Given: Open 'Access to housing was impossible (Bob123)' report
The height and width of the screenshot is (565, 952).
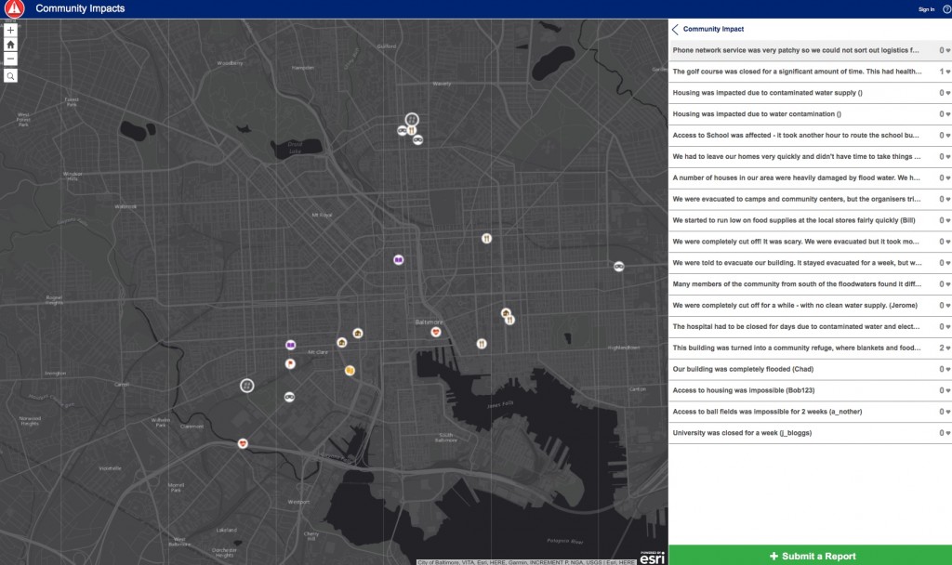Looking at the screenshot, I should pos(810,390).
